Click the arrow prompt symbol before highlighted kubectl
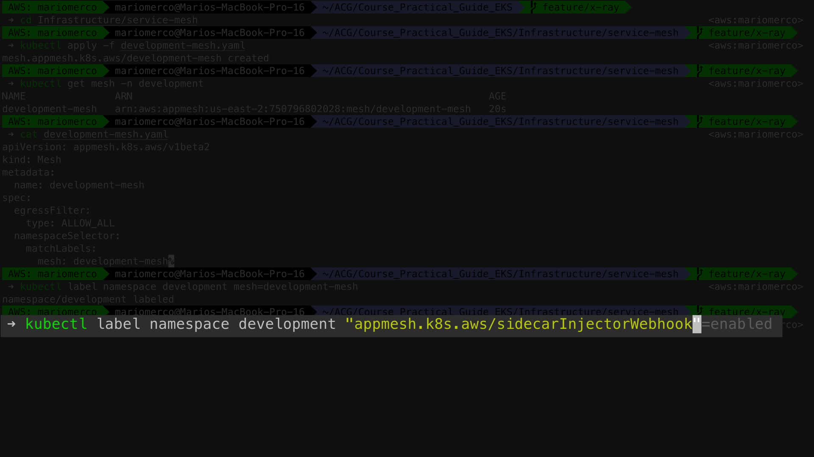Screen dimensions: 814x457 click(11, 324)
